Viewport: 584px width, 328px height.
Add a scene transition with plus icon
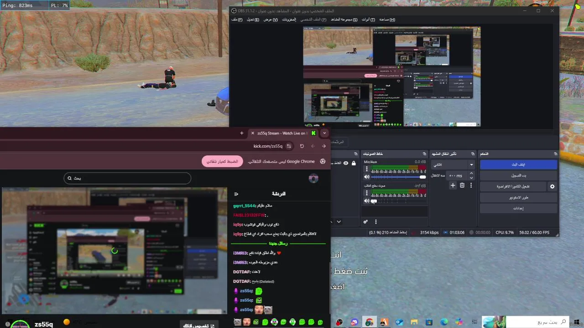coord(453,185)
